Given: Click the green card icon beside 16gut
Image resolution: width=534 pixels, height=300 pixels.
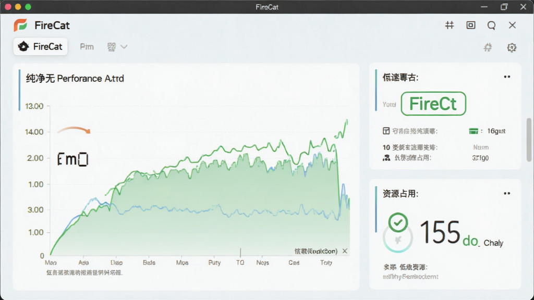Looking at the screenshot, I should coord(474,131).
